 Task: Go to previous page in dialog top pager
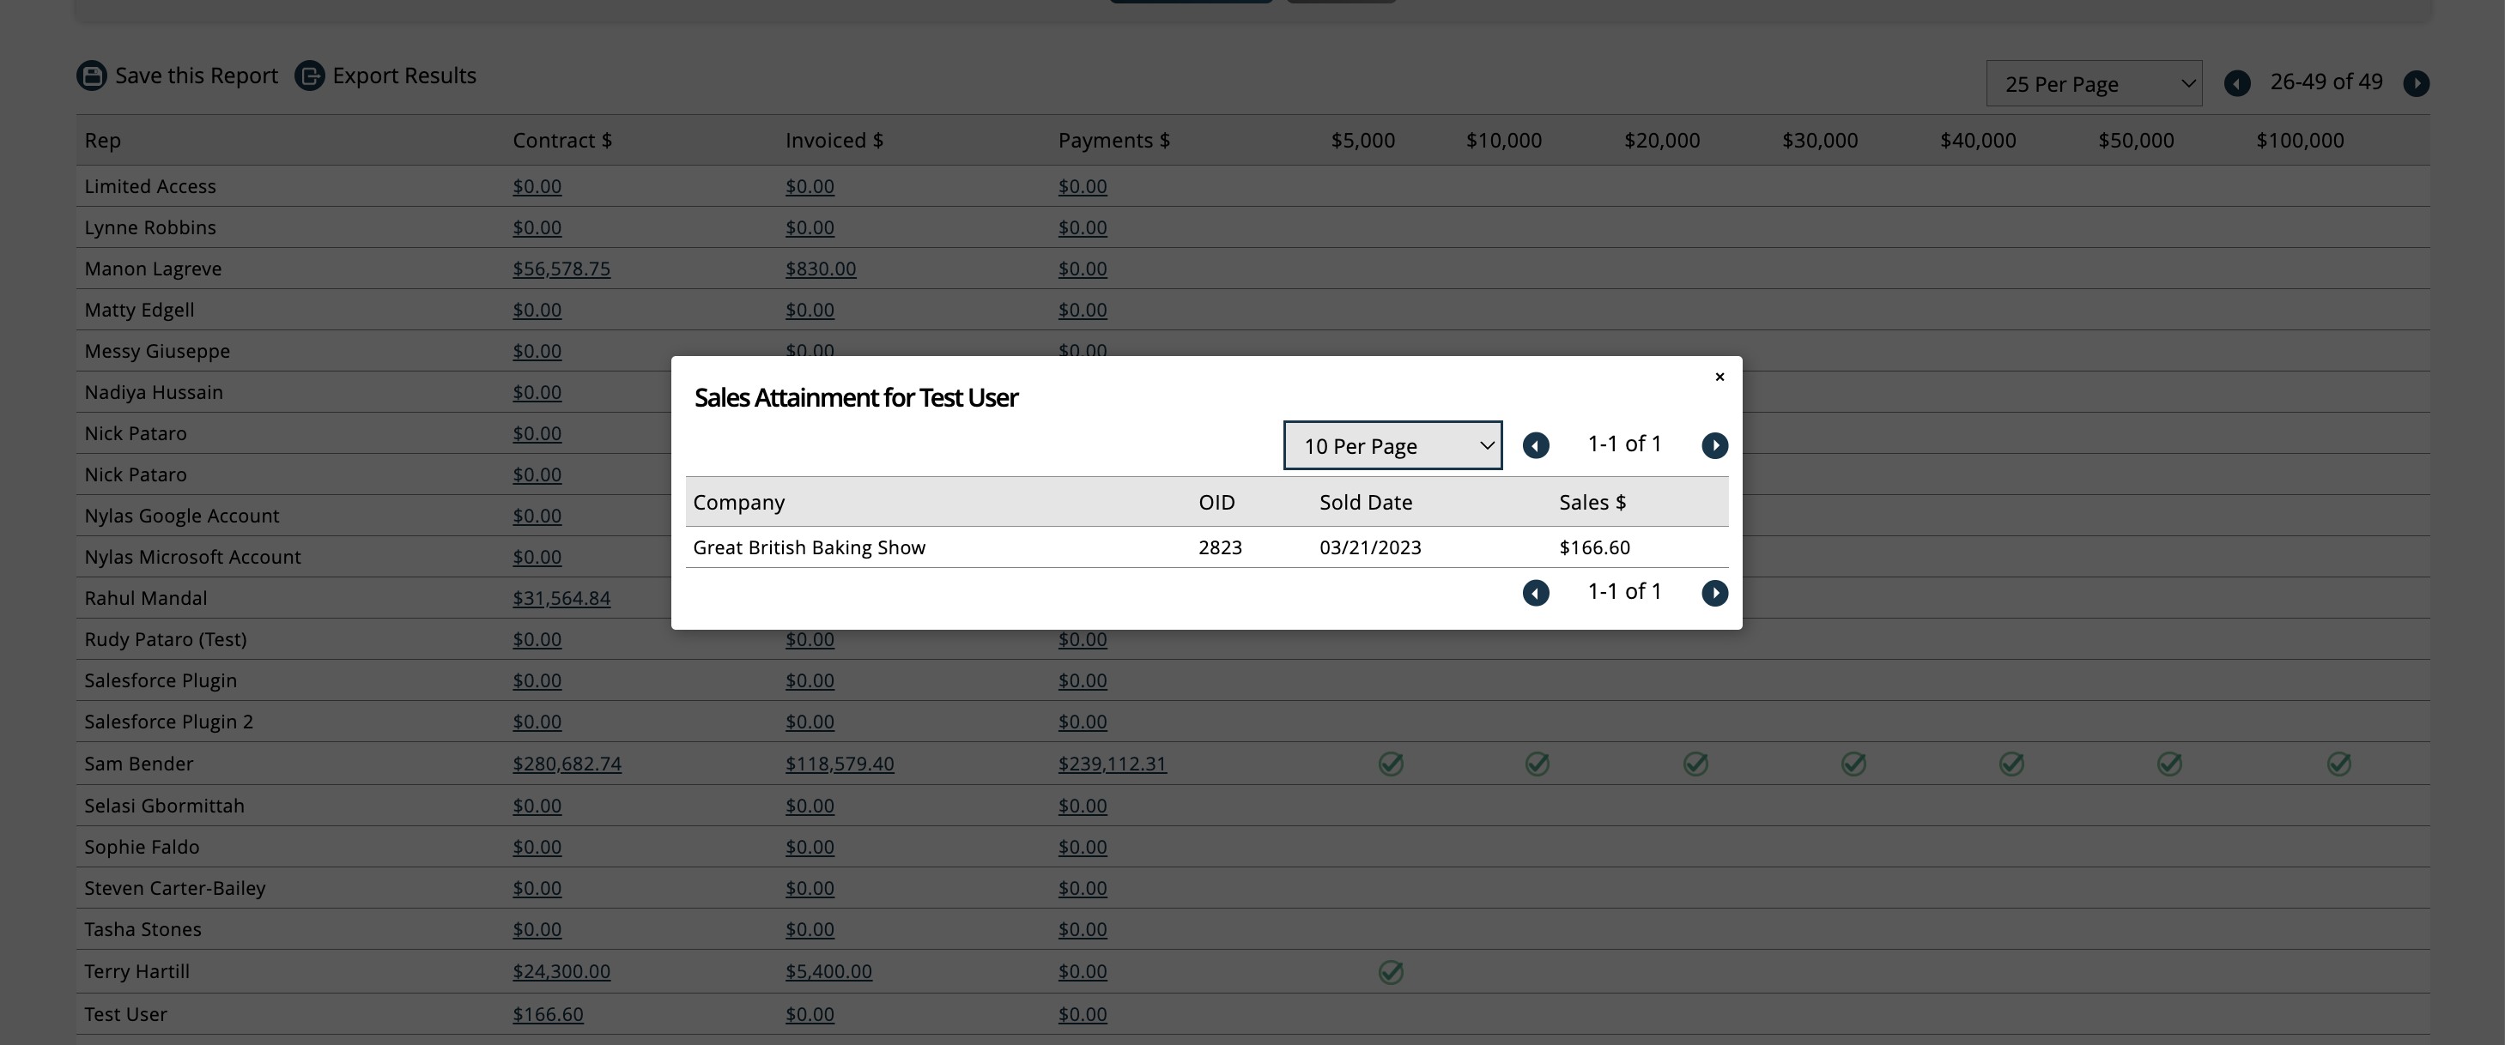pos(1536,445)
